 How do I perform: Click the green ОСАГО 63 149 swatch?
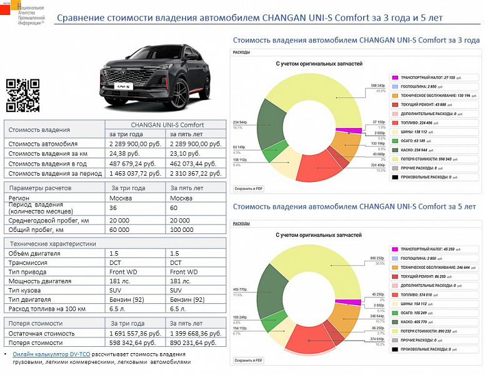[x=395, y=141]
